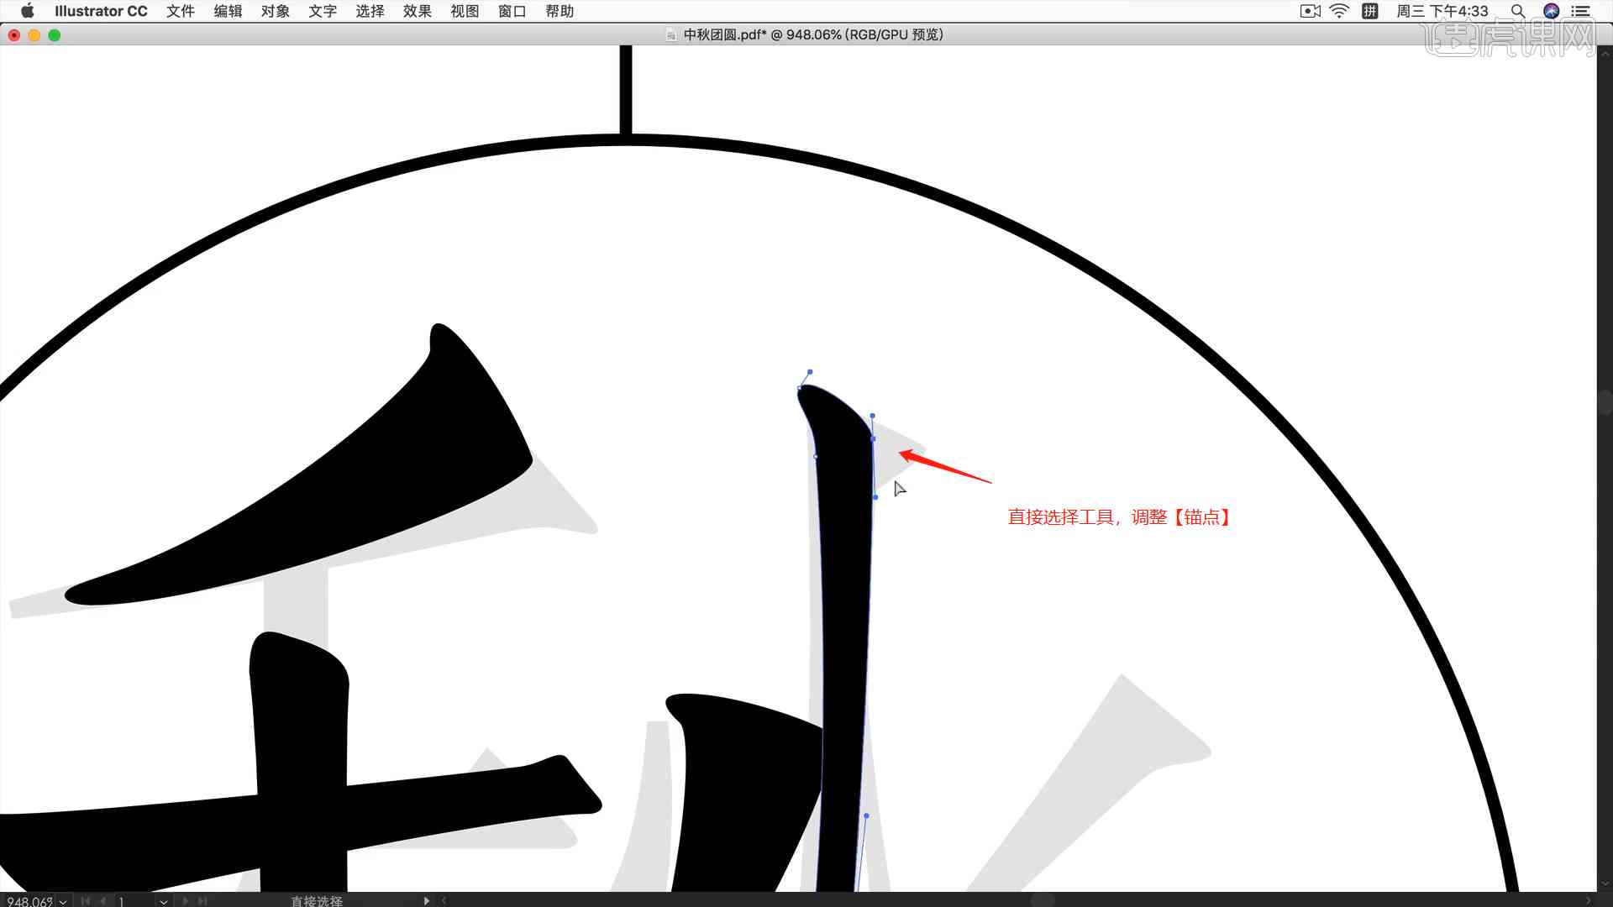Open the 视图 menu
This screenshot has width=1613, height=907.
465,11
